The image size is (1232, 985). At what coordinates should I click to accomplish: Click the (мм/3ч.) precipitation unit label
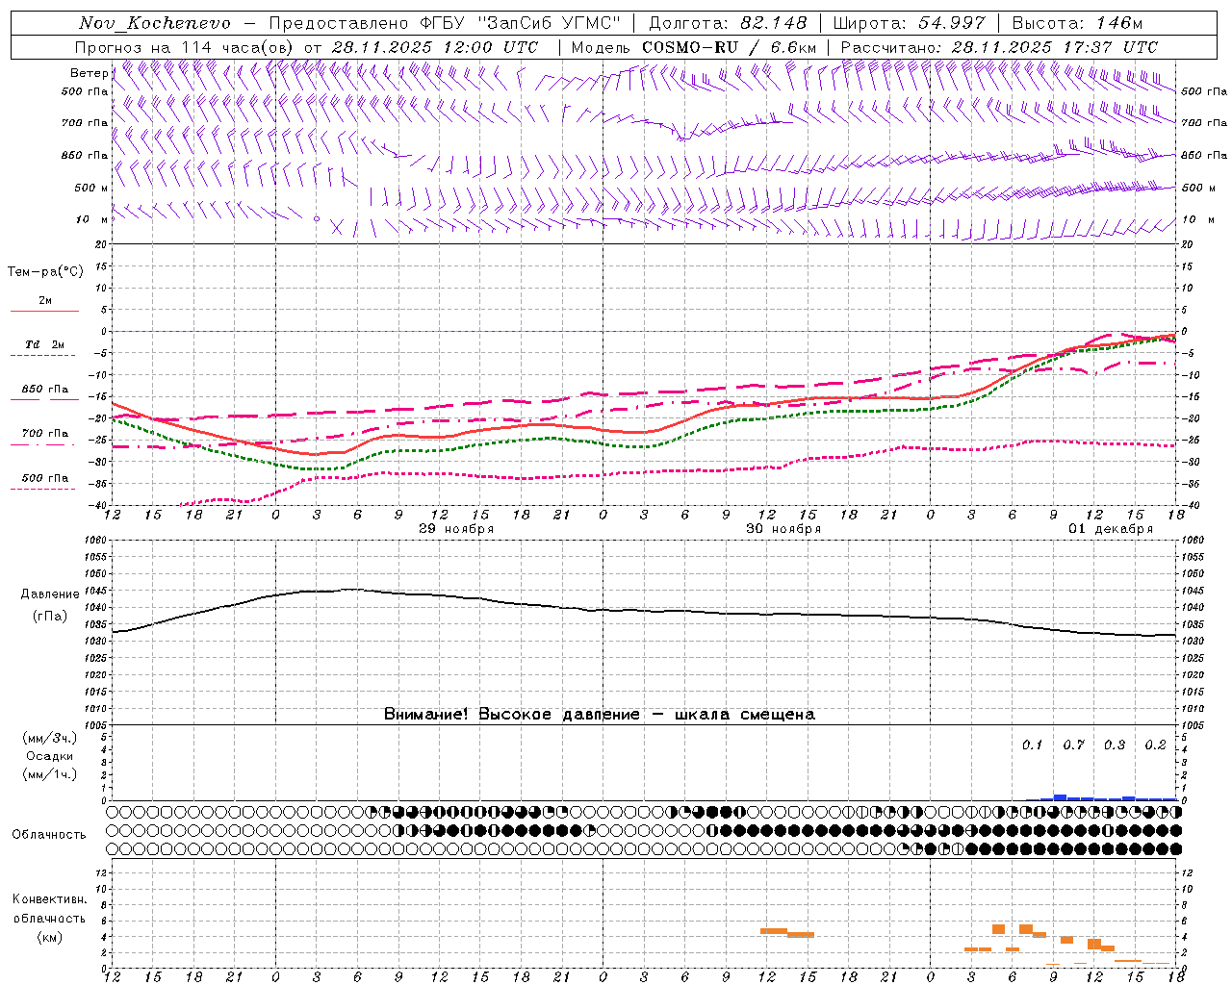coord(50,738)
